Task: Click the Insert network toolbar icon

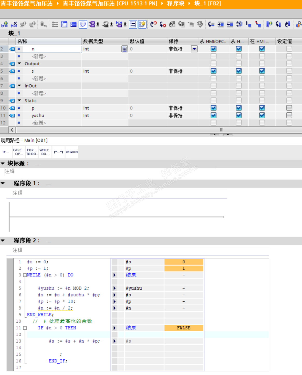Action: pyautogui.click(x=5, y=24)
